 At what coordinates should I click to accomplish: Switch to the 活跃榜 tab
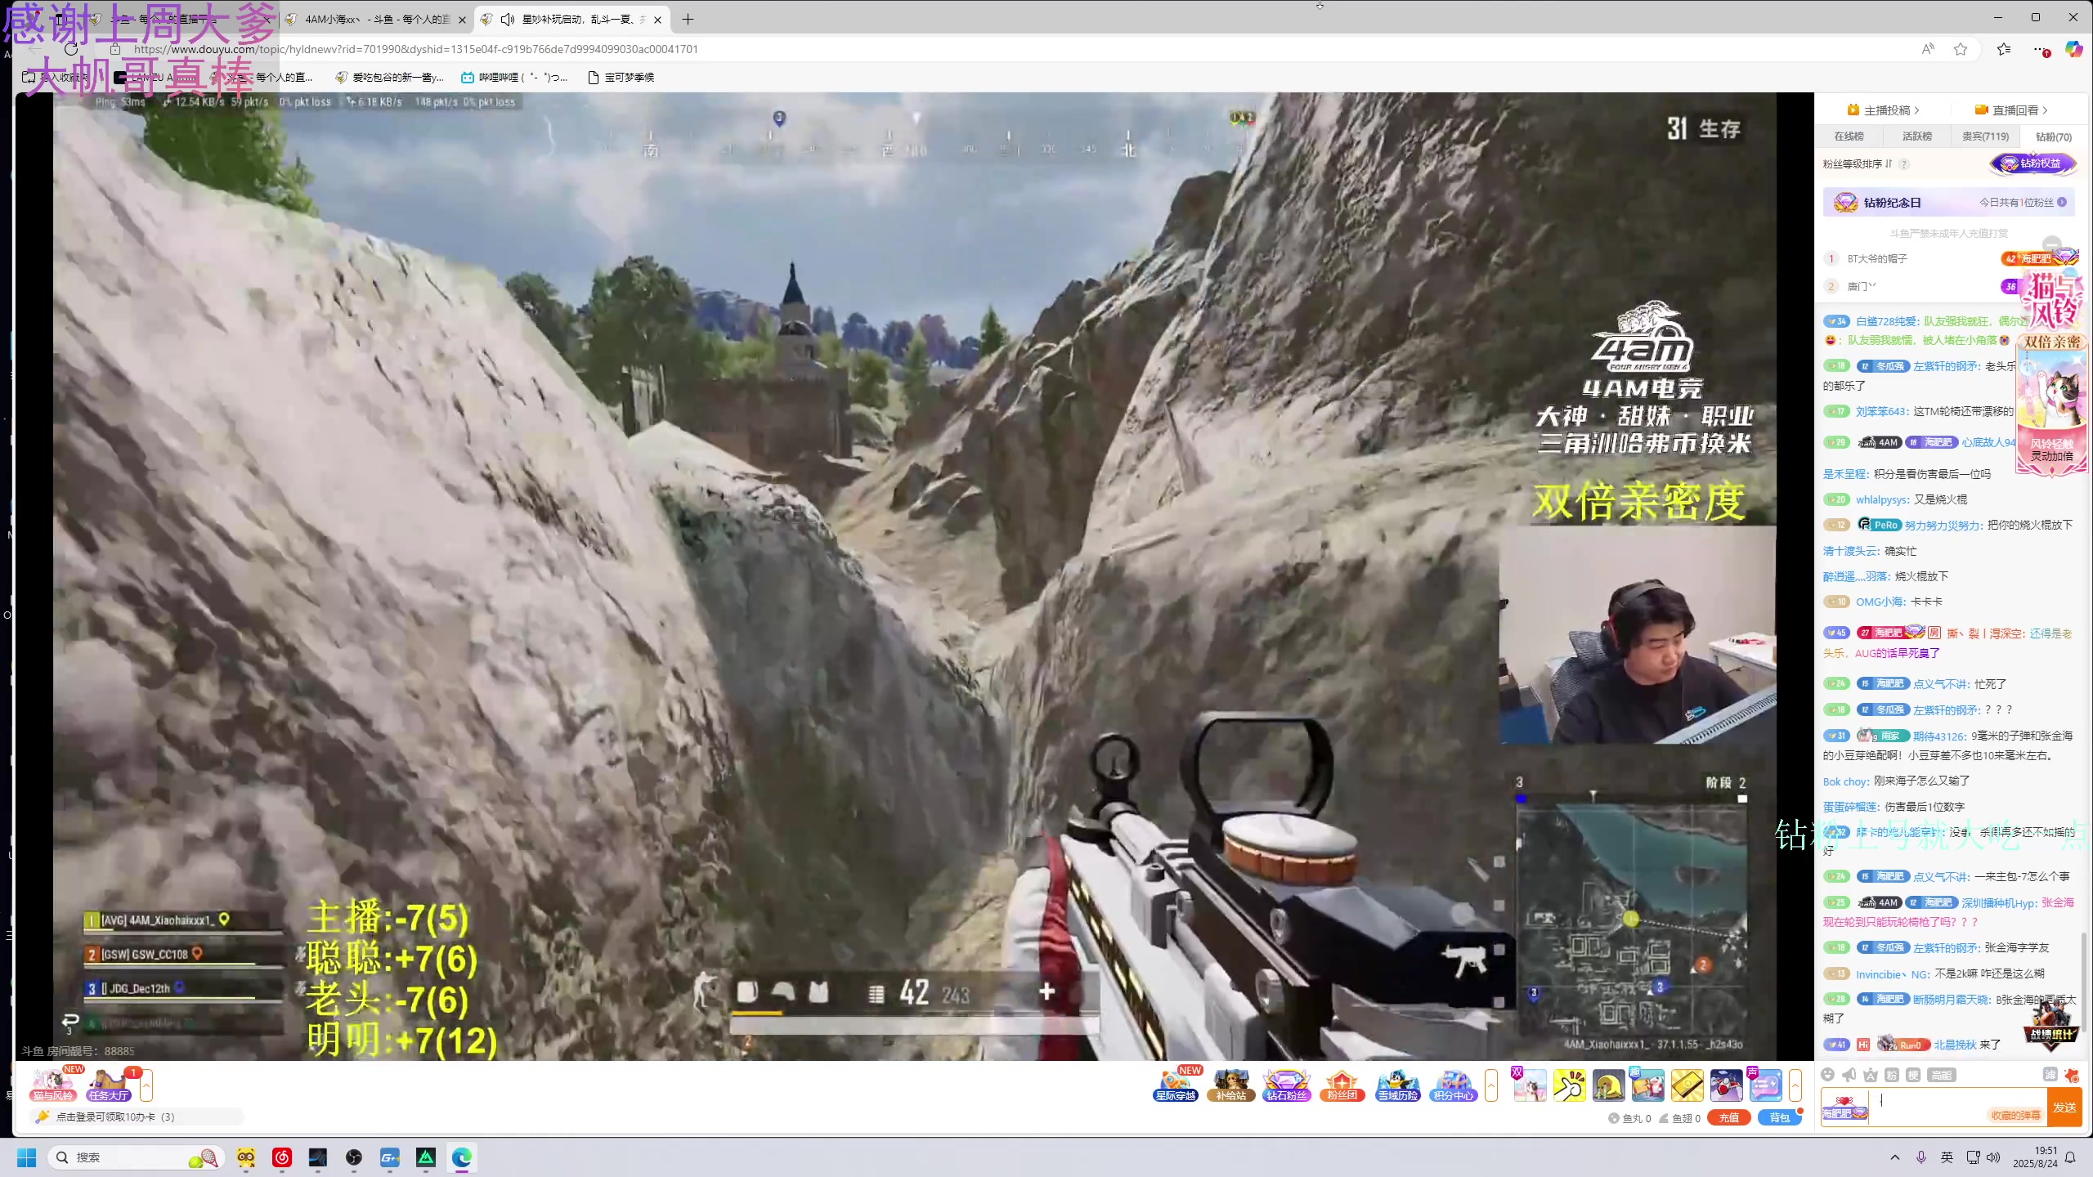pos(1916,136)
